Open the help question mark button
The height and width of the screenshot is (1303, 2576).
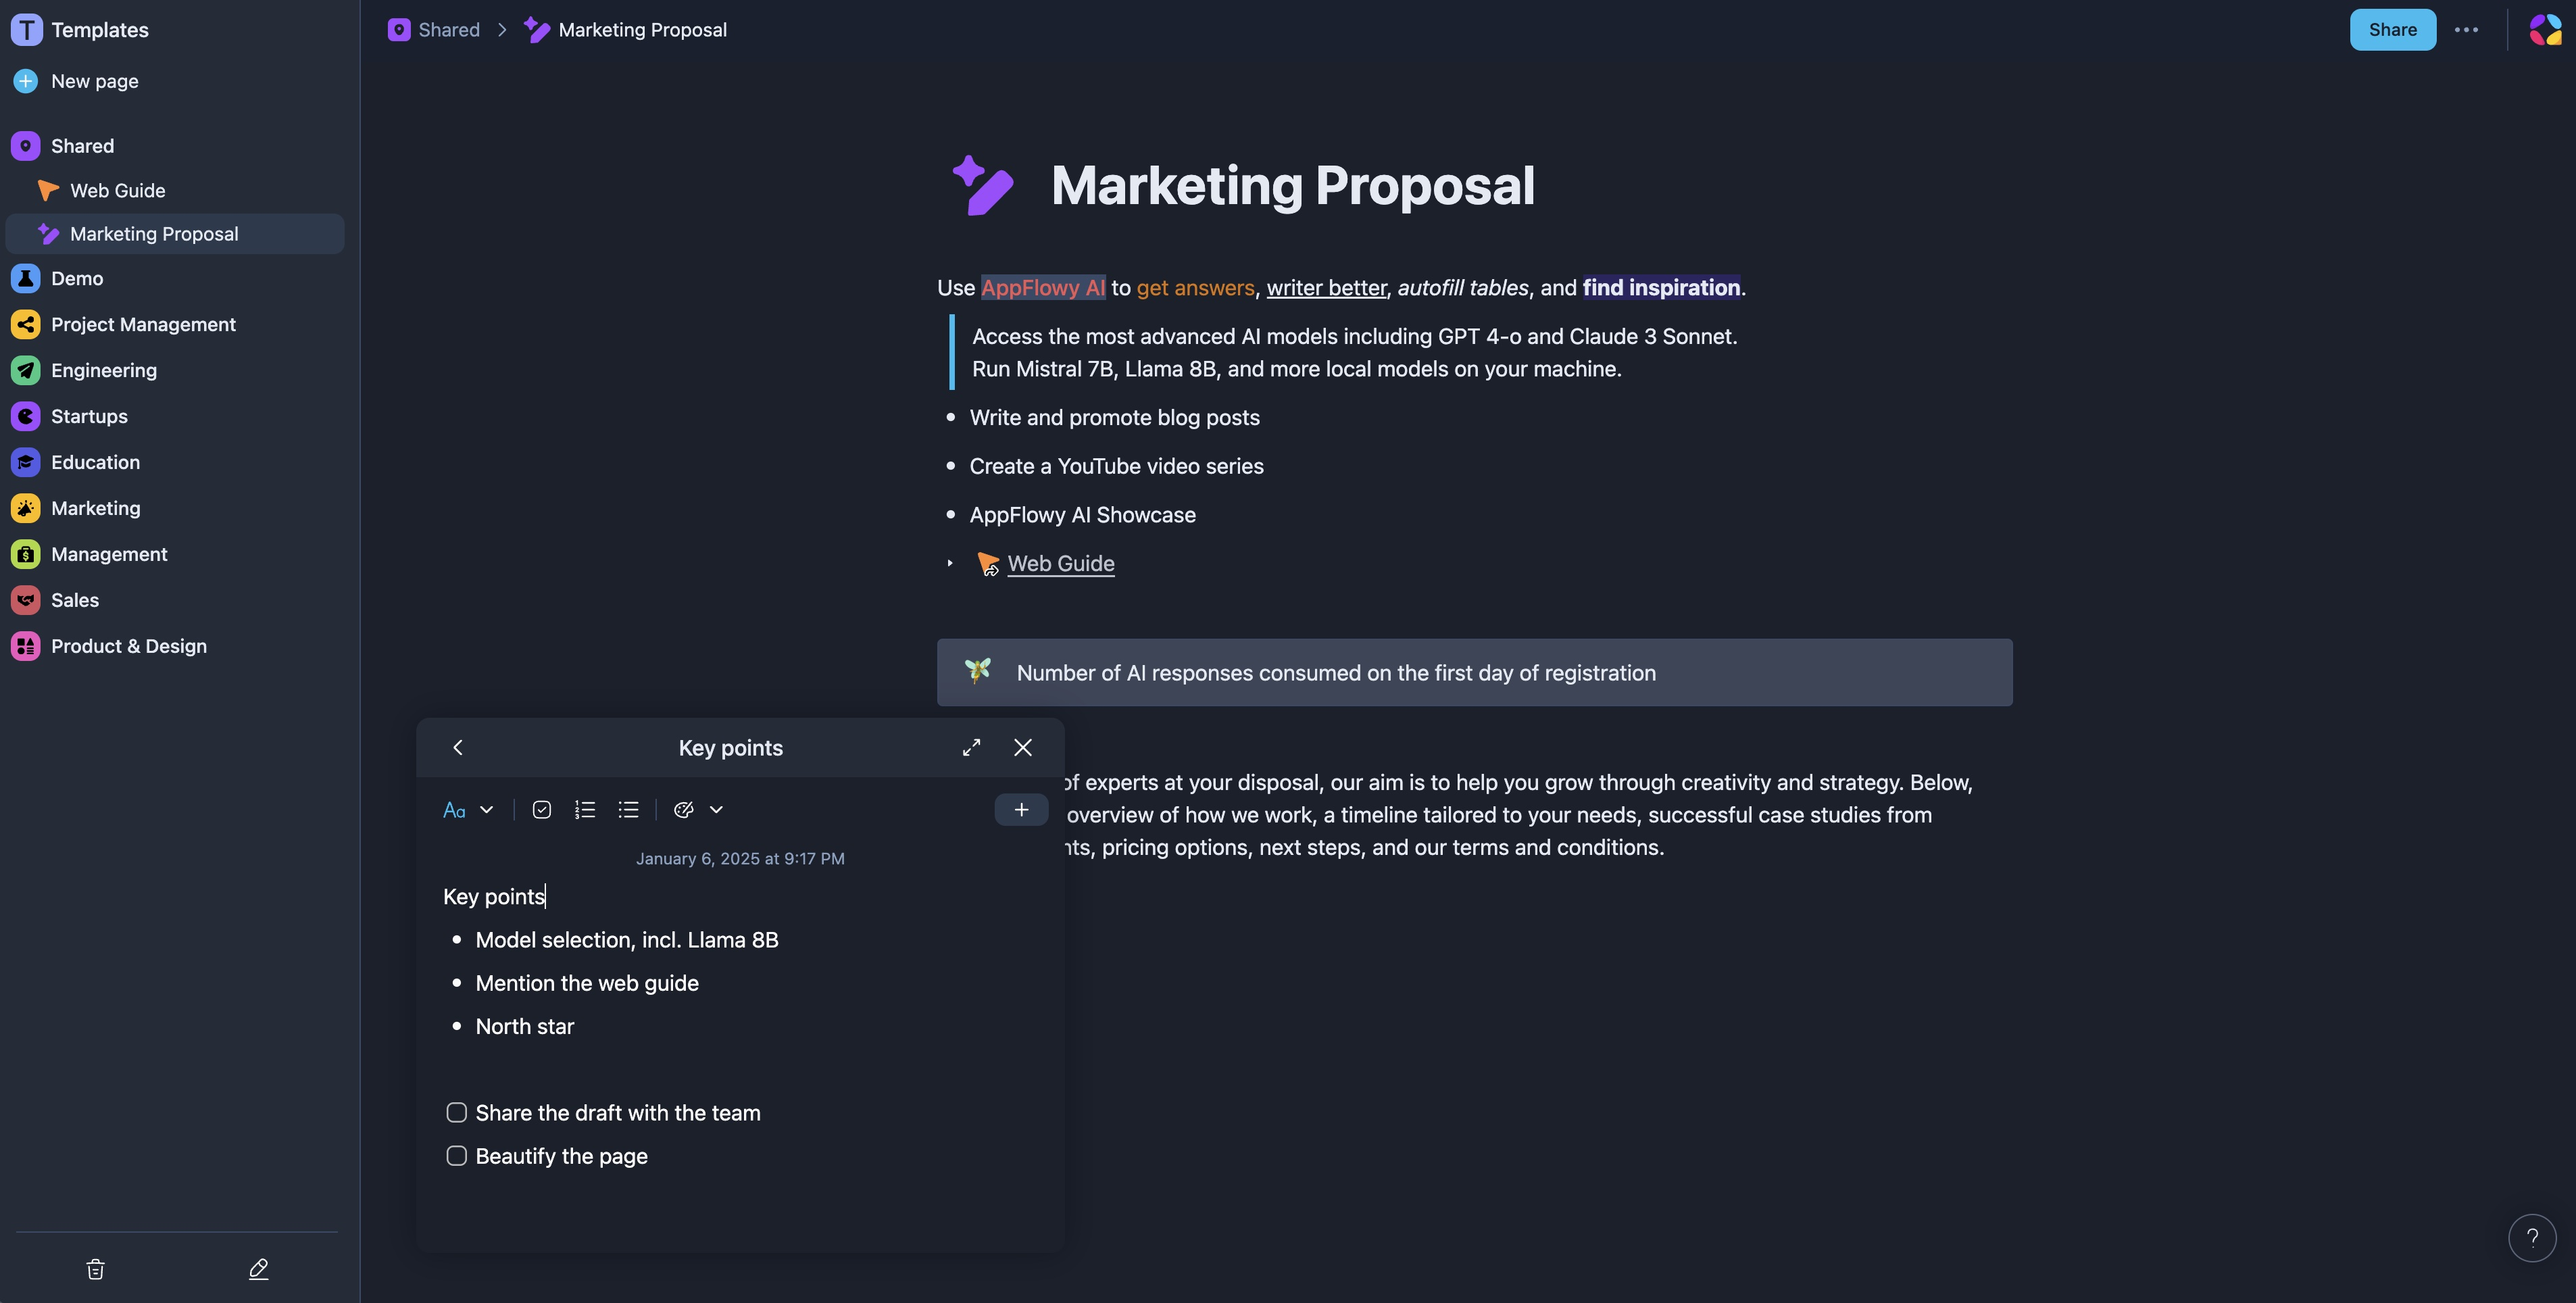(2532, 1238)
